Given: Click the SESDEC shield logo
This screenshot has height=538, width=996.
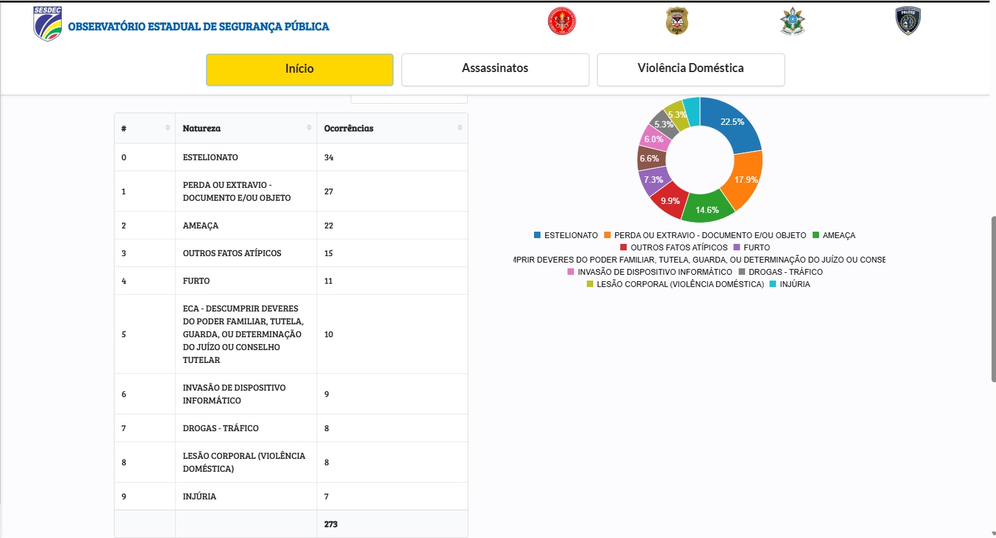Looking at the screenshot, I should click(48, 24).
